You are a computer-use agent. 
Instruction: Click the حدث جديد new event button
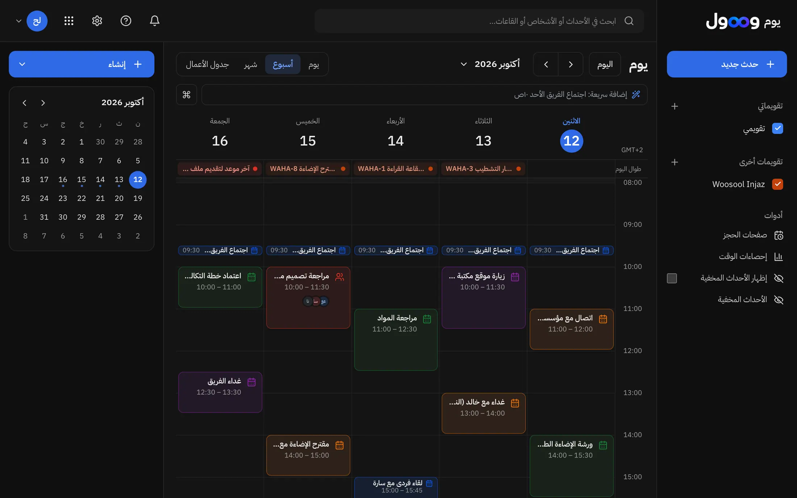[x=727, y=64]
